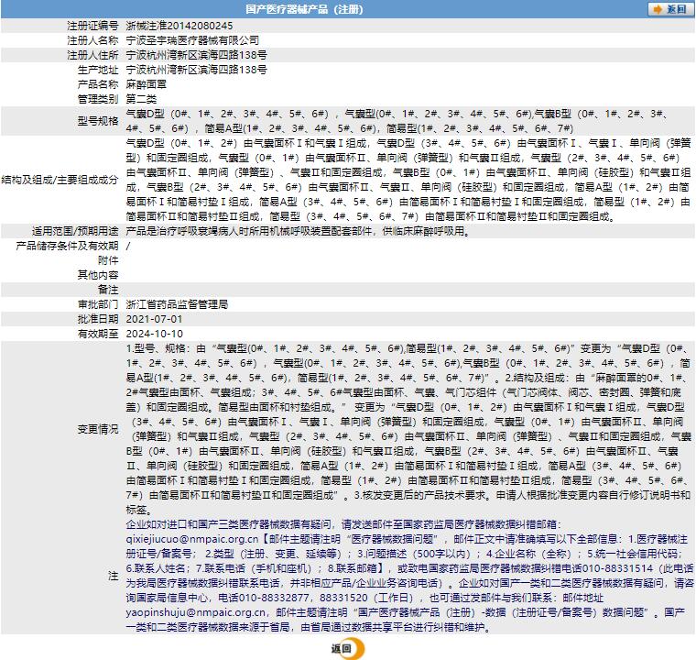Click the label 适用范围/预期用途
The width and height of the screenshot is (696, 660).
pyautogui.click(x=75, y=231)
